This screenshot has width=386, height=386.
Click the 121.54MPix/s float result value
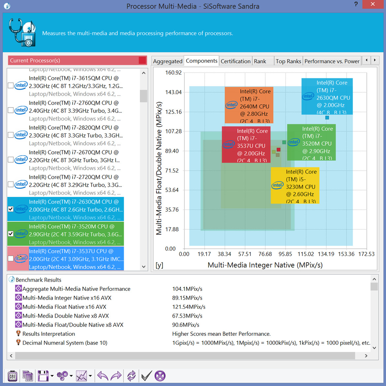[189, 307]
